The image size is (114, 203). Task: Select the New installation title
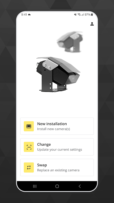pos(52,124)
